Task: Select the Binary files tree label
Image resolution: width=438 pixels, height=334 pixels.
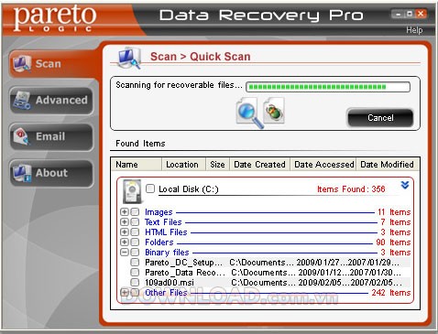Action: pos(167,253)
